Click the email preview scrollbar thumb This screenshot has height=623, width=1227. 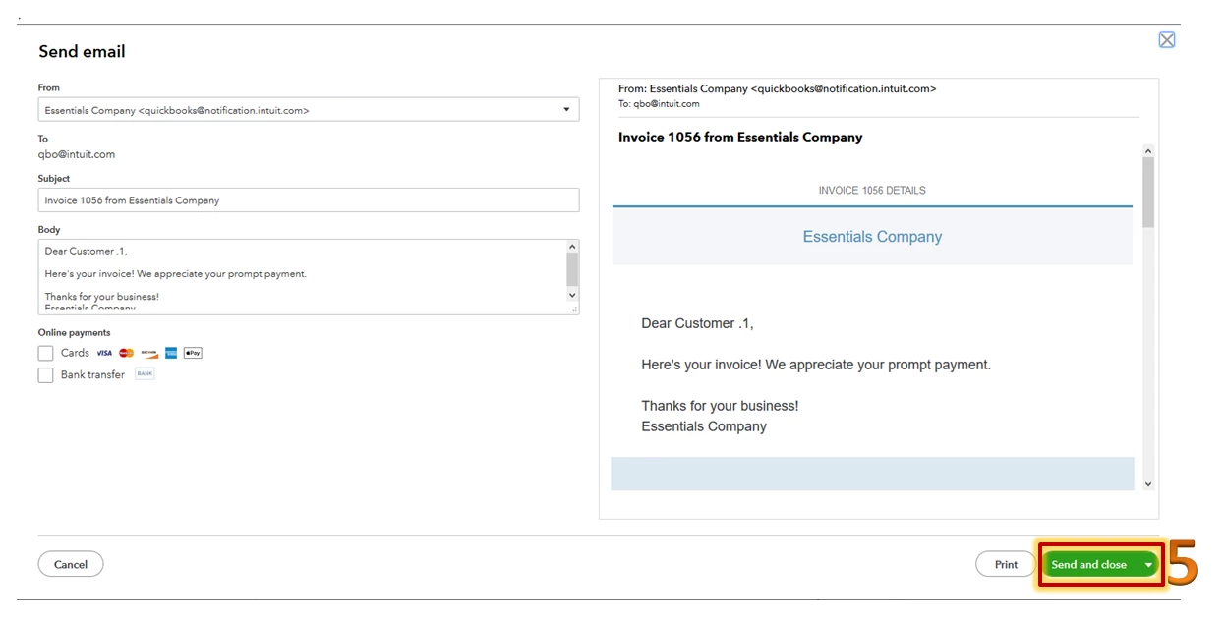coord(1147,193)
